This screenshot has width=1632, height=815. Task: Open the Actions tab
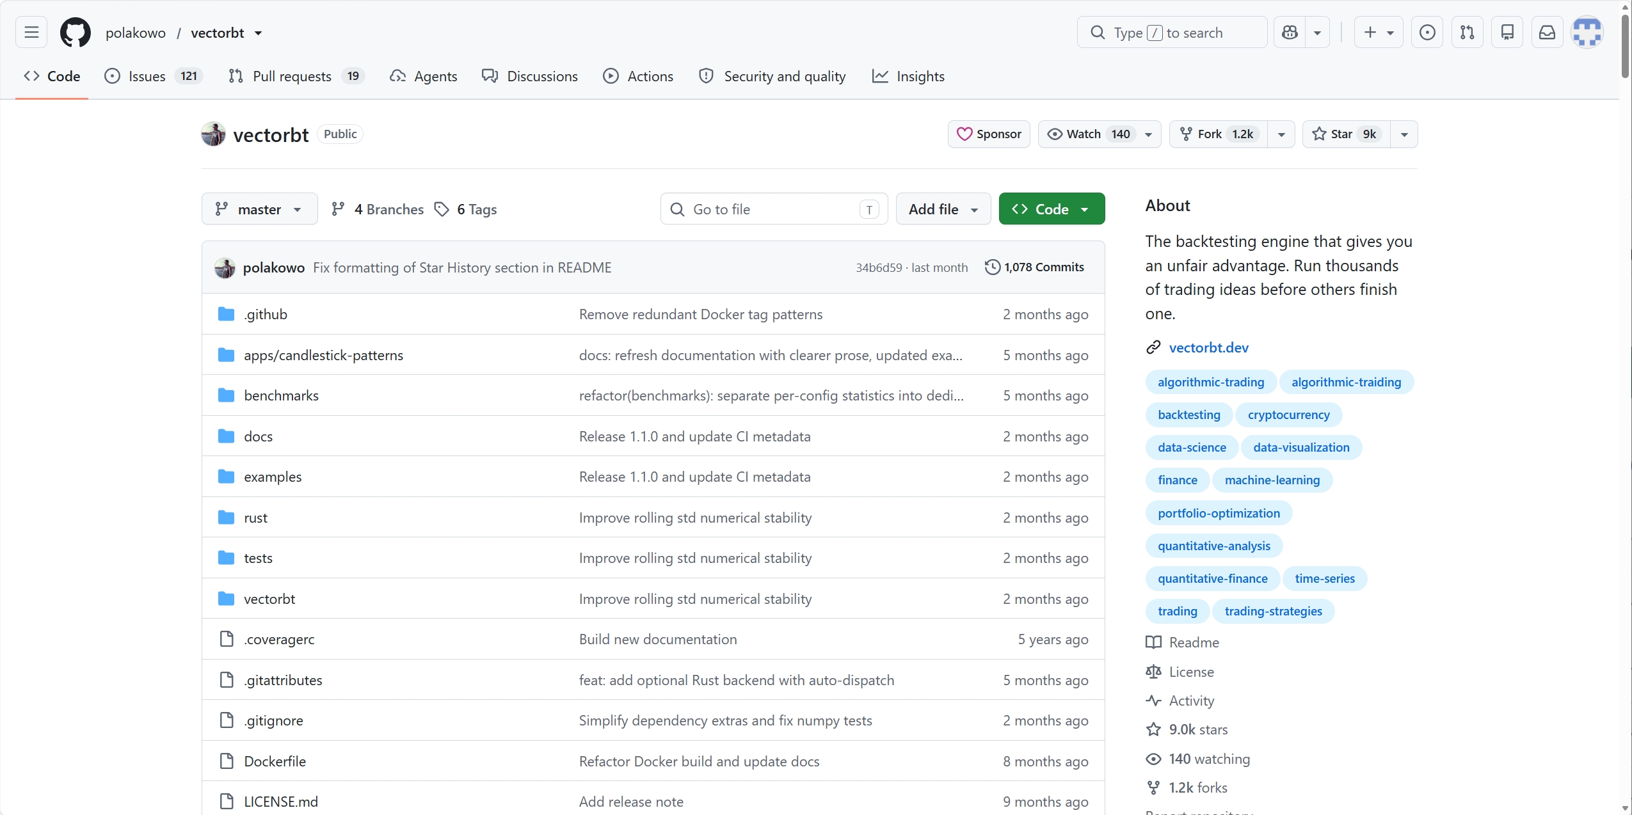click(x=638, y=76)
